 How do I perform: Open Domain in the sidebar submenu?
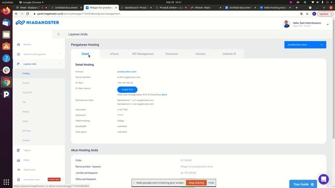(x=26, y=83)
